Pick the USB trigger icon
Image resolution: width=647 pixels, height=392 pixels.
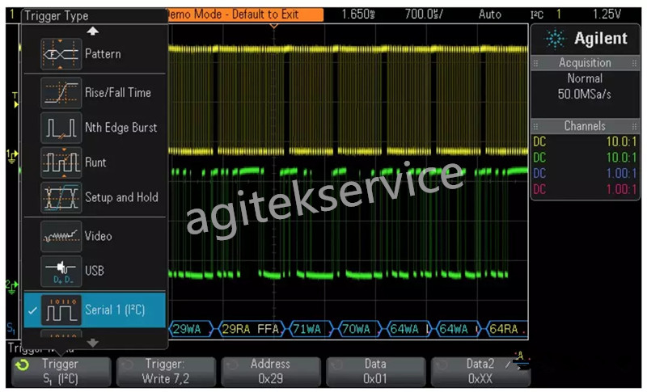point(61,271)
